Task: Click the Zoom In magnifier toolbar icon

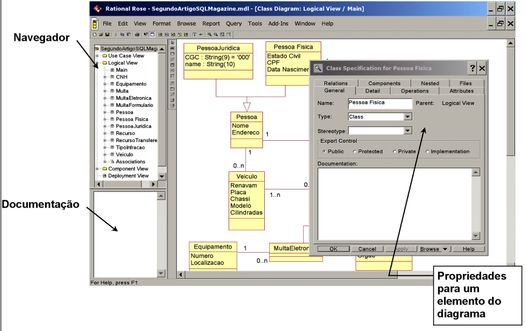Action: [210, 35]
